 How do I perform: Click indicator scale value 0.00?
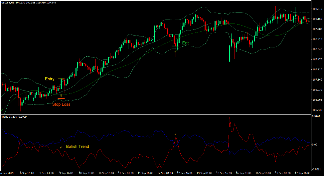pos(315,145)
